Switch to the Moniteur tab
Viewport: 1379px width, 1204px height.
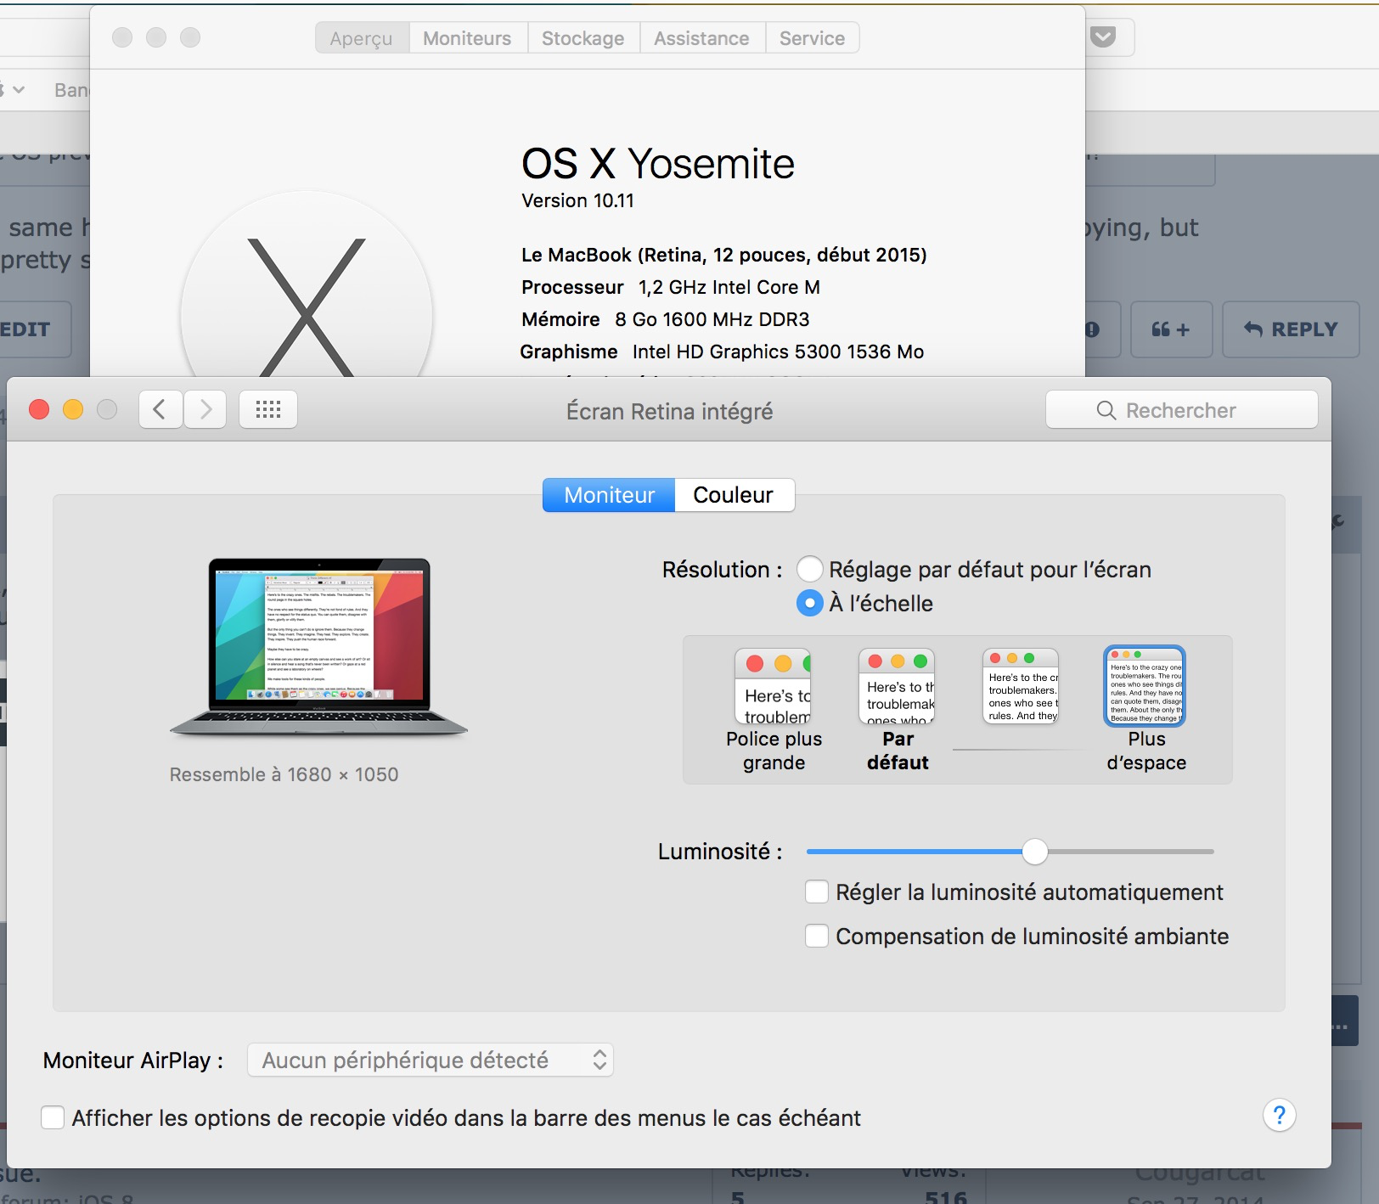coord(609,495)
